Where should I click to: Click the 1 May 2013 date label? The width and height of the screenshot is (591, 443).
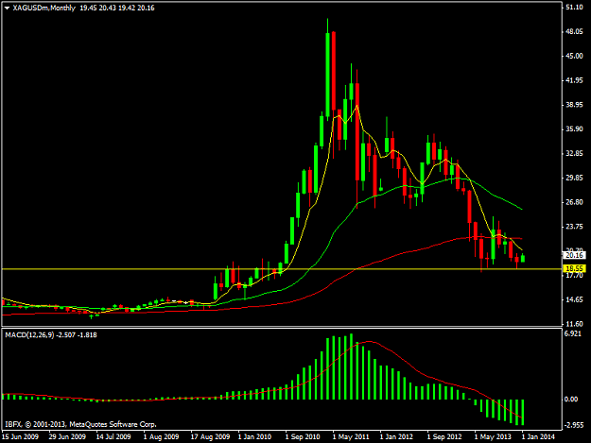tap(493, 437)
